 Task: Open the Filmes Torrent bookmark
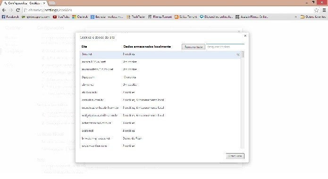click(160, 16)
